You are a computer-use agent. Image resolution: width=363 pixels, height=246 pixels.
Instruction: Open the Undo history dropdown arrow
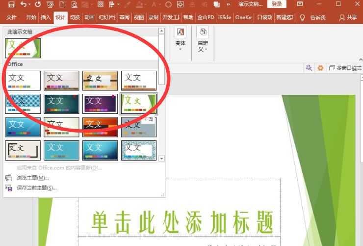click(29, 4)
